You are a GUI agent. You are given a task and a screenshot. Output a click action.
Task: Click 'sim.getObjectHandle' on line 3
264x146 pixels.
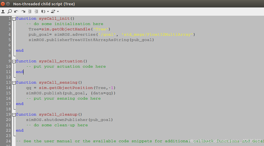point(66,29)
